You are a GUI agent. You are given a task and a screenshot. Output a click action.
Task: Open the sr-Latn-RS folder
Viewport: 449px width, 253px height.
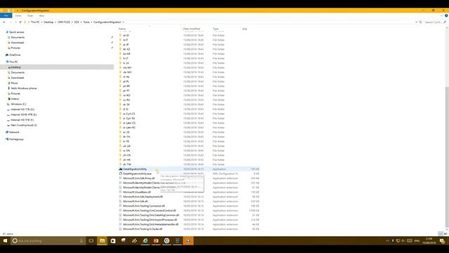point(129,127)
